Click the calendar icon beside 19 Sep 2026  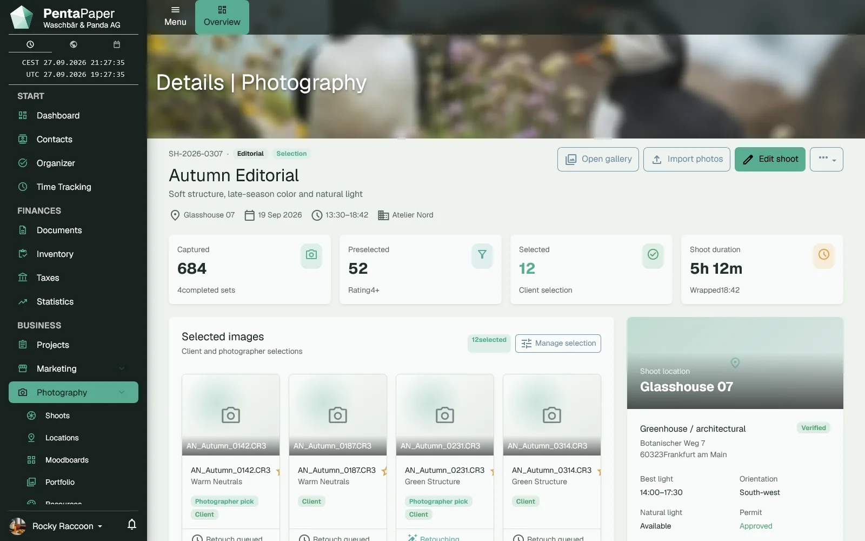coord(249,215)
